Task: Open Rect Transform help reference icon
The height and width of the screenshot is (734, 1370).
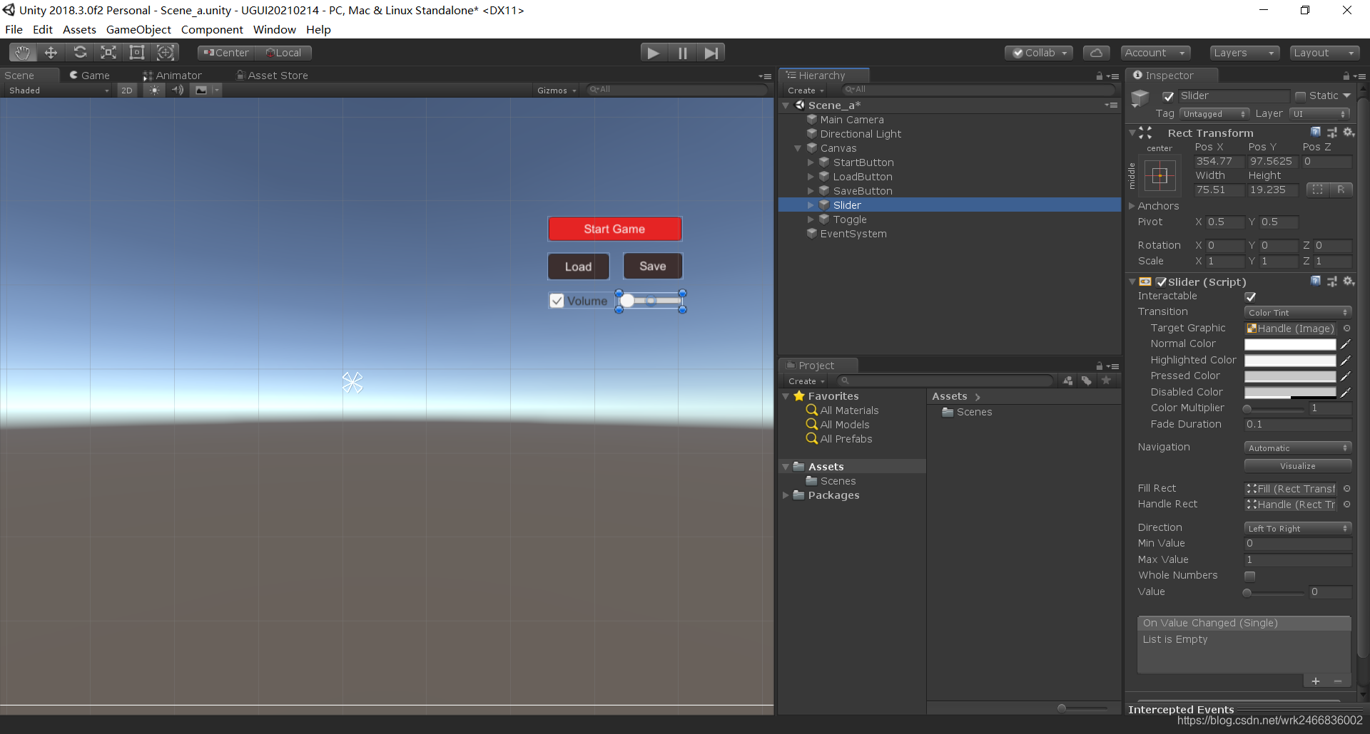Action: coord(1316,133)
